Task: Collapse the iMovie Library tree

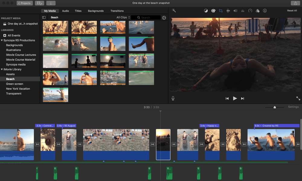Action: pyautogui.click(x=2, y=69)
